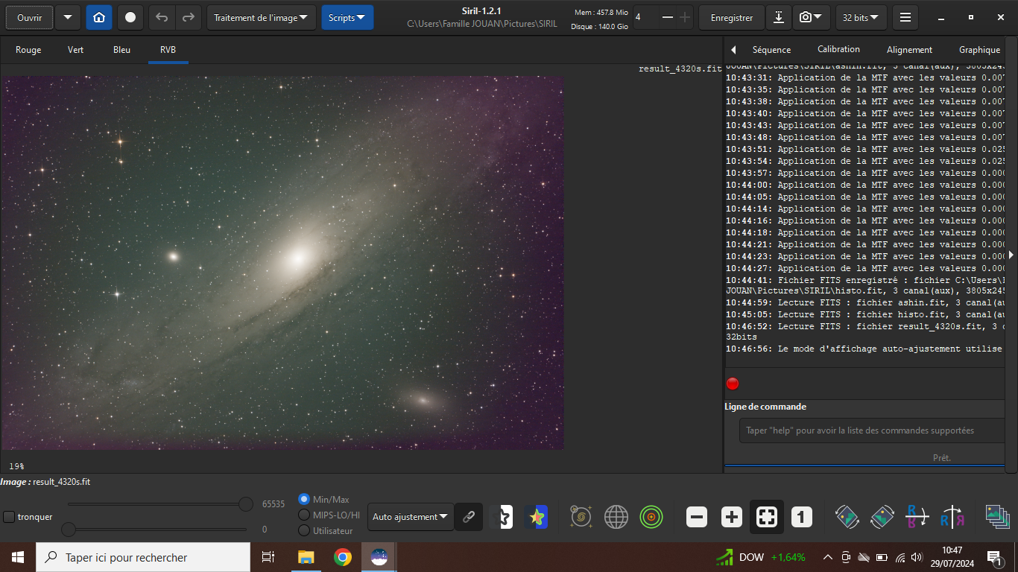Zoom out using the minus icon
Viewport: 1018px width, 572px height.
697,517
